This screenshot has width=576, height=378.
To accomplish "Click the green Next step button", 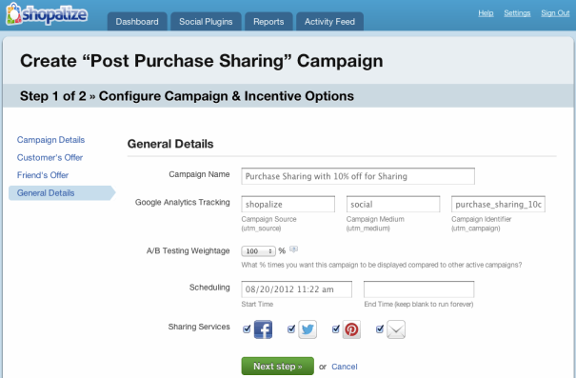I will (x=278, y=367).
